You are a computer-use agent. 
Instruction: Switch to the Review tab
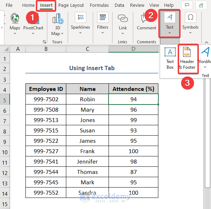(x=137, y=5)
